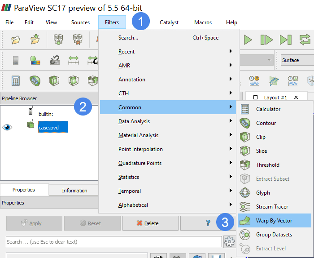Toggle visibility eye for case.pvd
This screenshot has width=314, height=258.
[8, 127]
